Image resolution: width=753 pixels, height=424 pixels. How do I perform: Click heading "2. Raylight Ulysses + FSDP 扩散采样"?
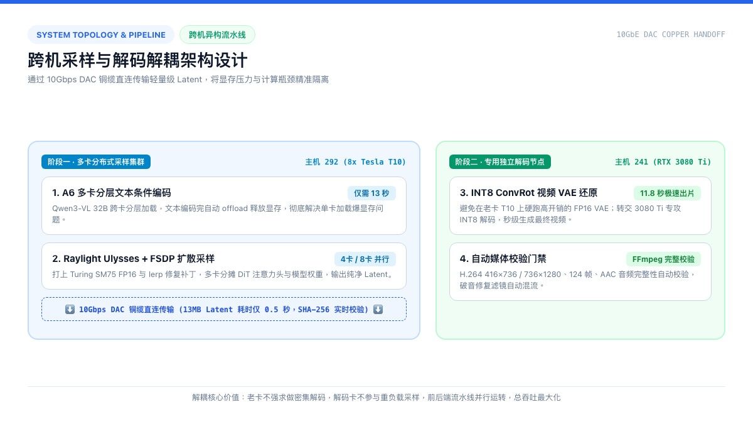[x=133, y=259]
